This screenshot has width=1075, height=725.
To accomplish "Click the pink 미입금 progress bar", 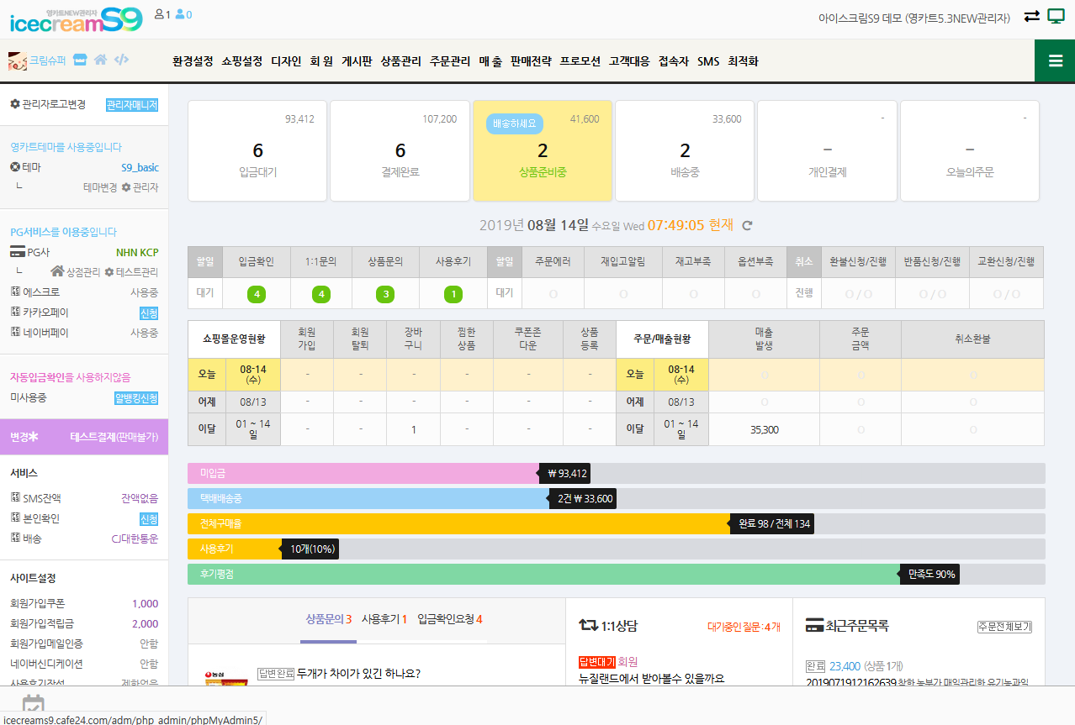I will click(363, 473).
